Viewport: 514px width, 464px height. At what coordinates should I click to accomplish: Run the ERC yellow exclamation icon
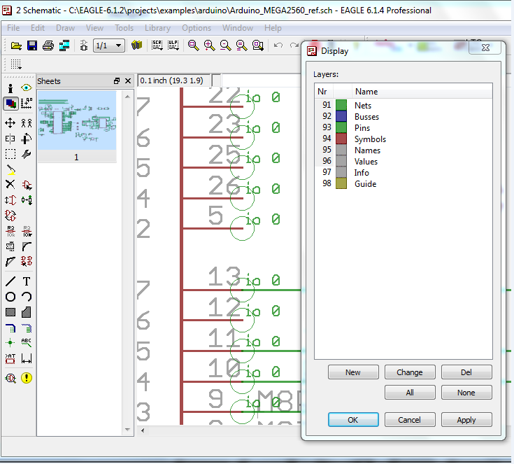coord(27,378)
